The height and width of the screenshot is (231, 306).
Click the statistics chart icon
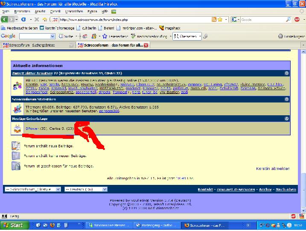point(17,109)
